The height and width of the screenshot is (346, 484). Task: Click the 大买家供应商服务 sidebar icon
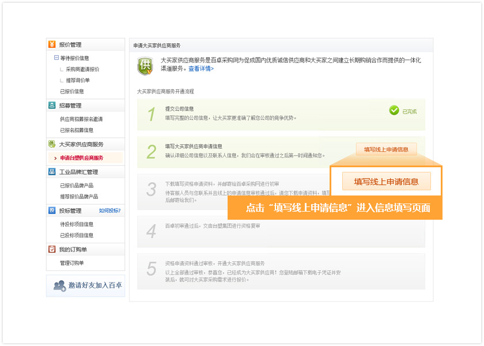pyautogui.click(x=52, y=144)
